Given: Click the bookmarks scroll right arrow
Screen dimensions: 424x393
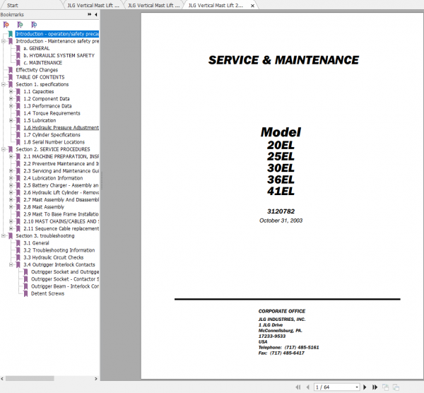Looking at the screenshot, I should [95, 379].
